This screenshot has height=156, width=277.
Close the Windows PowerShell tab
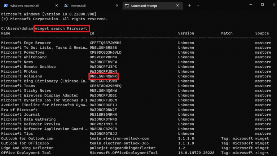click(x=56, y=6)
